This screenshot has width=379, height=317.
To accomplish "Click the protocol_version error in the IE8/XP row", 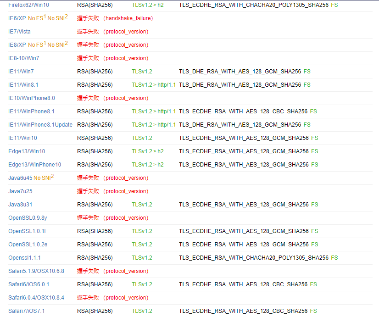I will click(x=126, y=44).
